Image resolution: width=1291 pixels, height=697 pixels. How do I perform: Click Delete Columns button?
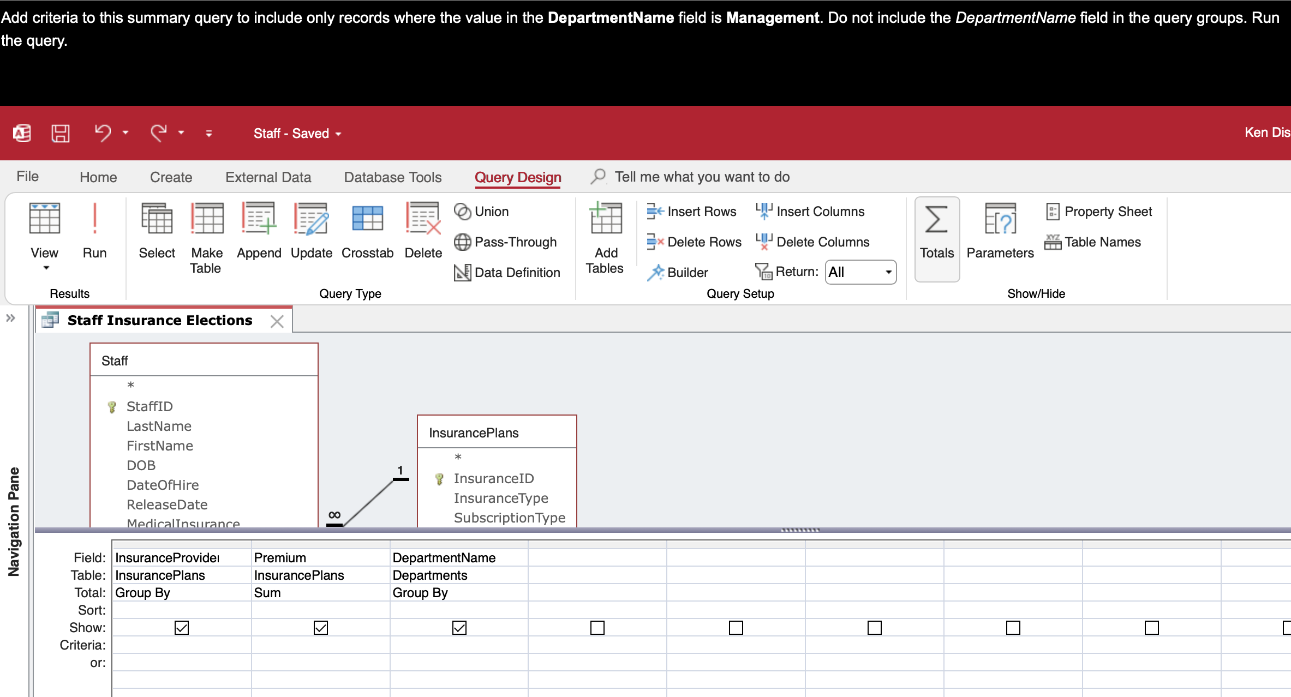click(812, 242)
